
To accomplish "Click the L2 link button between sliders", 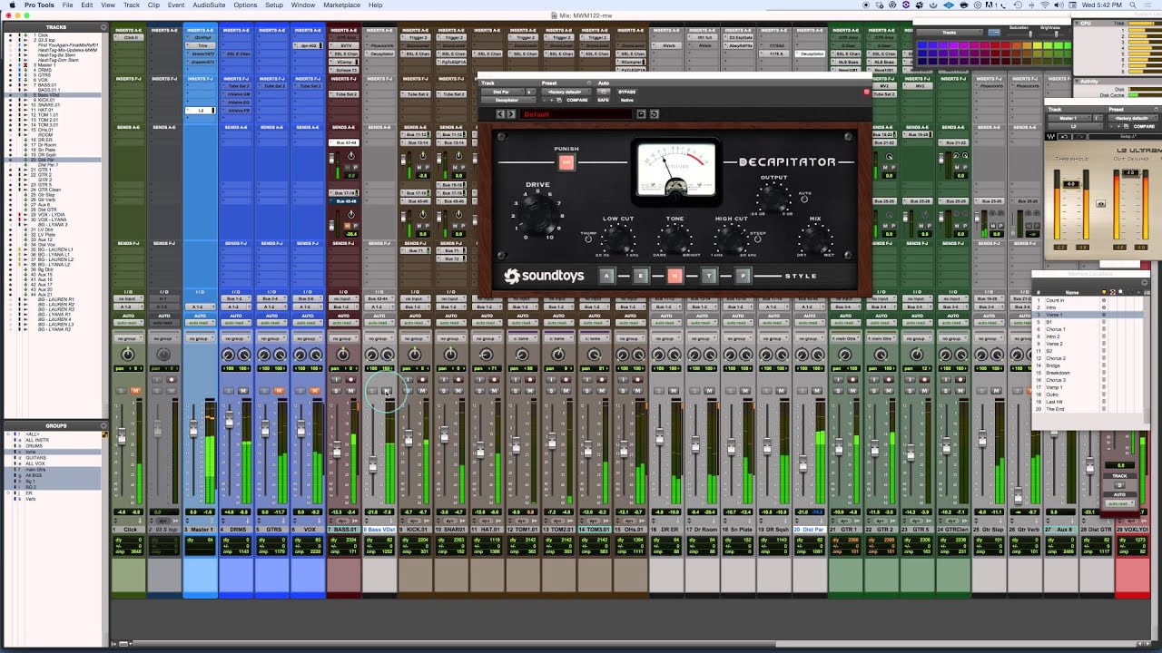I will (1101, 203).
